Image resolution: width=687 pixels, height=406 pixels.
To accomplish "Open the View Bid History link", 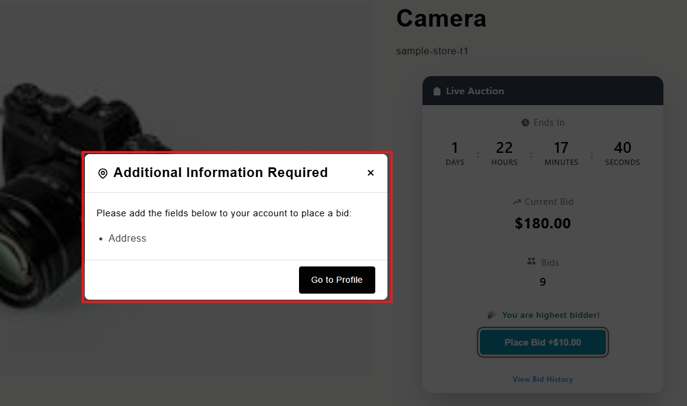I will pyautogui.click(x=542, y=379).
